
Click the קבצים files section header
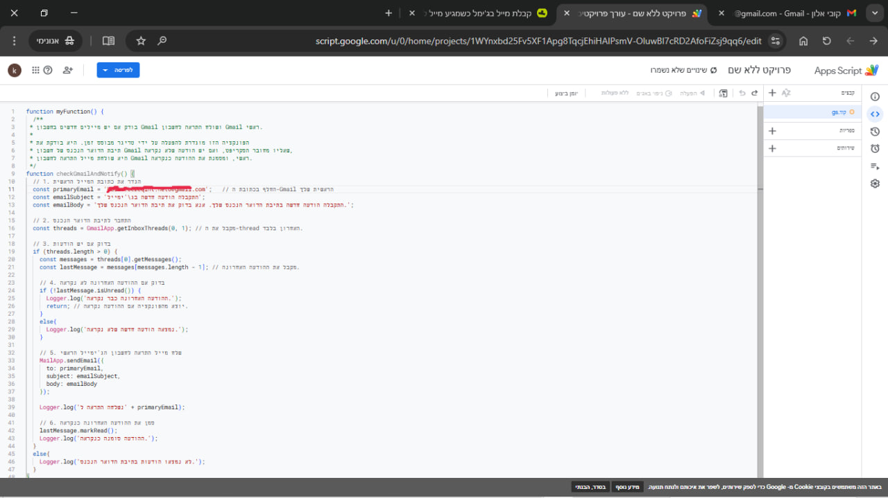point(847,93)
